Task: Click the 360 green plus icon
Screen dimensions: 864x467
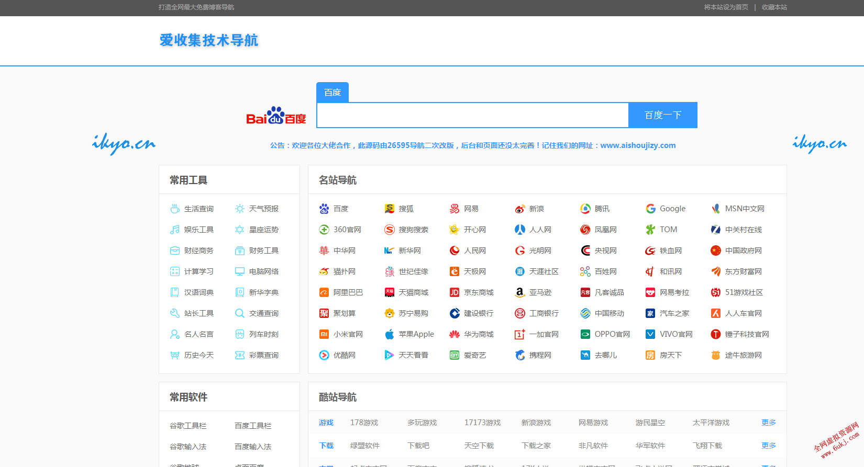Action: pos(324,230)
